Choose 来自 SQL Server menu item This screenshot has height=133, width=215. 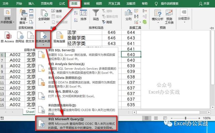(x=77, y=54)
